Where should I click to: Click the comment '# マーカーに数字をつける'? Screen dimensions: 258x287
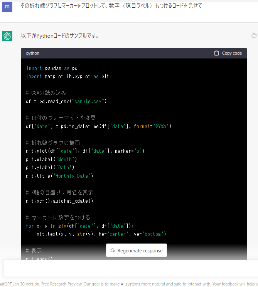[58, 217]
